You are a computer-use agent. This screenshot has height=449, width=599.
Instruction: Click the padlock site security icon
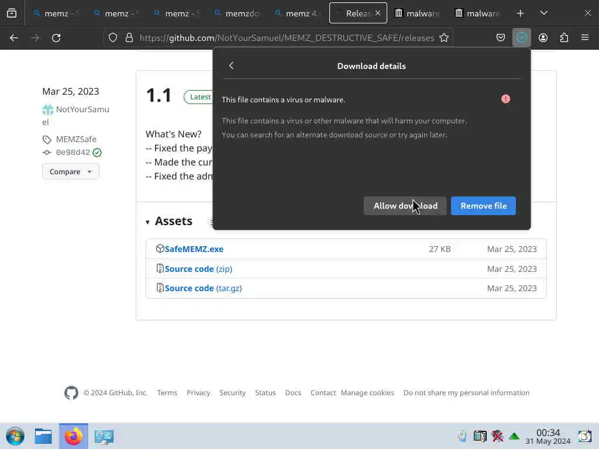pos(129,38)
